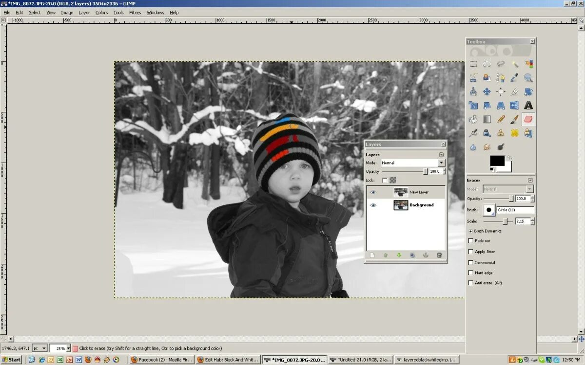585x365 pixels.
Task: Enable the Fade out checkbox
Action: [470, 241]
